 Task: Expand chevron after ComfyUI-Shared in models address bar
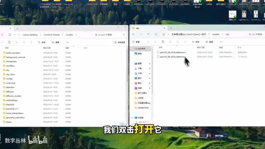(x=63, y=35)
